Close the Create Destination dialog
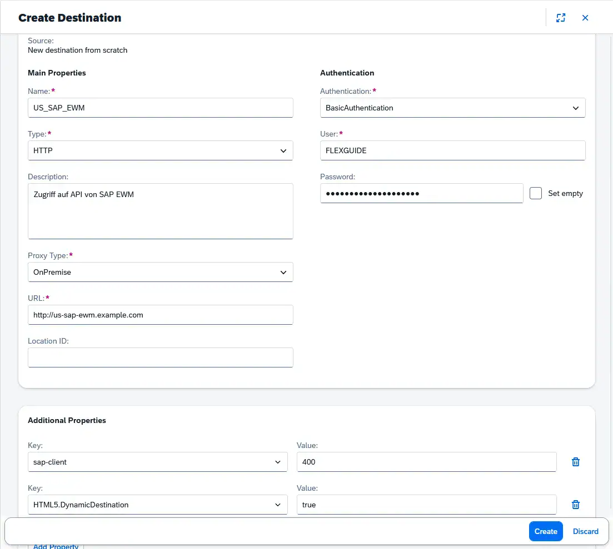 [585, 18]
